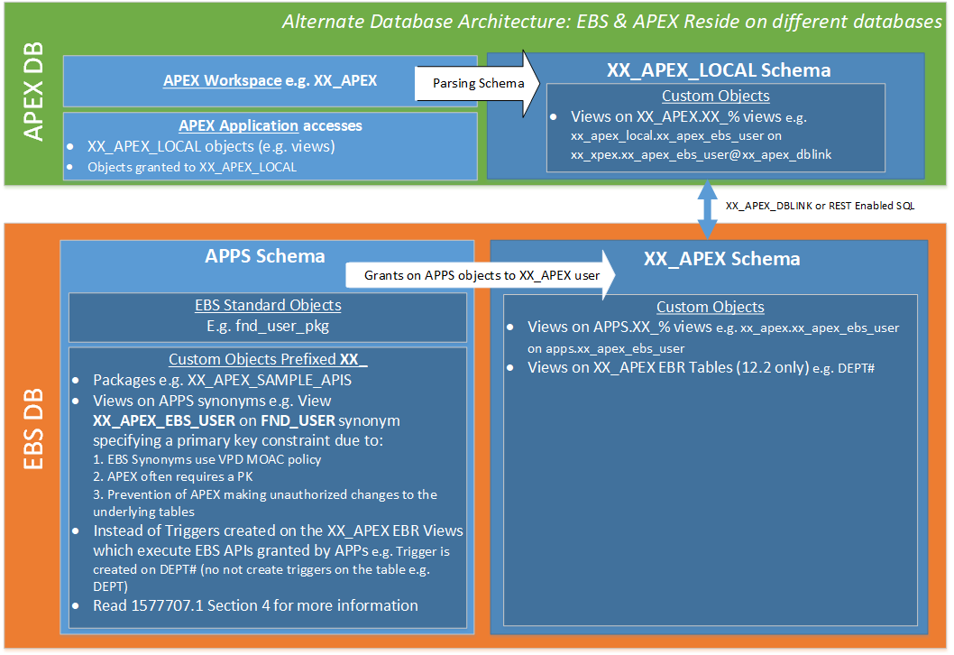Click on apps.xx_apex_ebs_user text line
954x655 pixels.
pos(606,349)
